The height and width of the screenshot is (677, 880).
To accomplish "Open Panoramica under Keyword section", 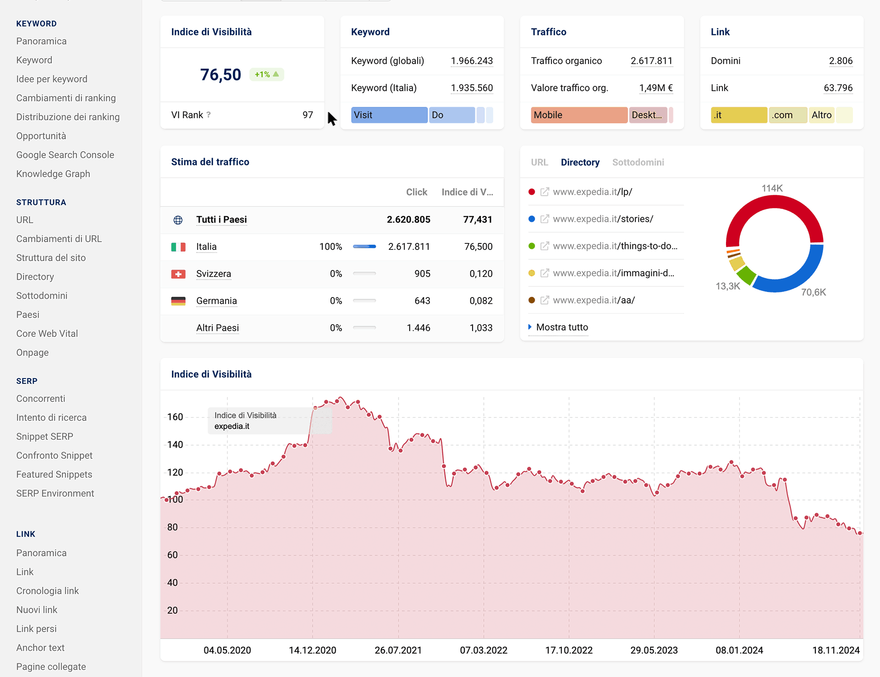I will click(x=41, y=41).
